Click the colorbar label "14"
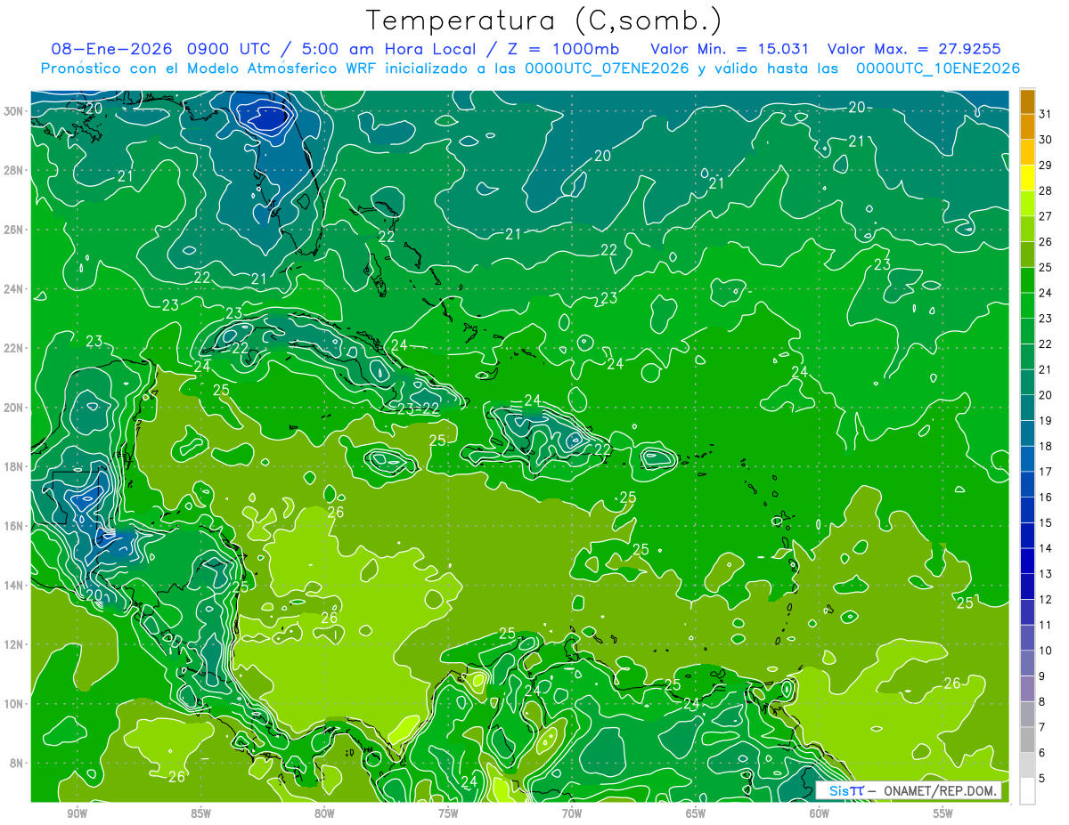Viewport: 1069px width, 825px height. [x=1045, y=548]
